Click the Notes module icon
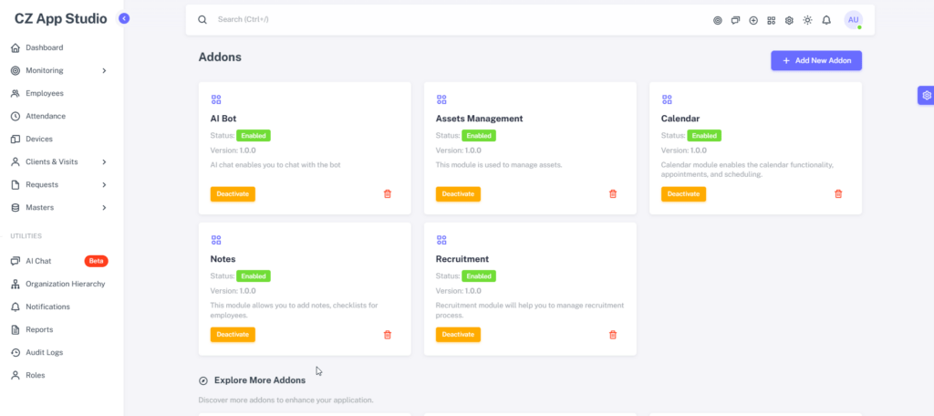 tap(216, 240)
